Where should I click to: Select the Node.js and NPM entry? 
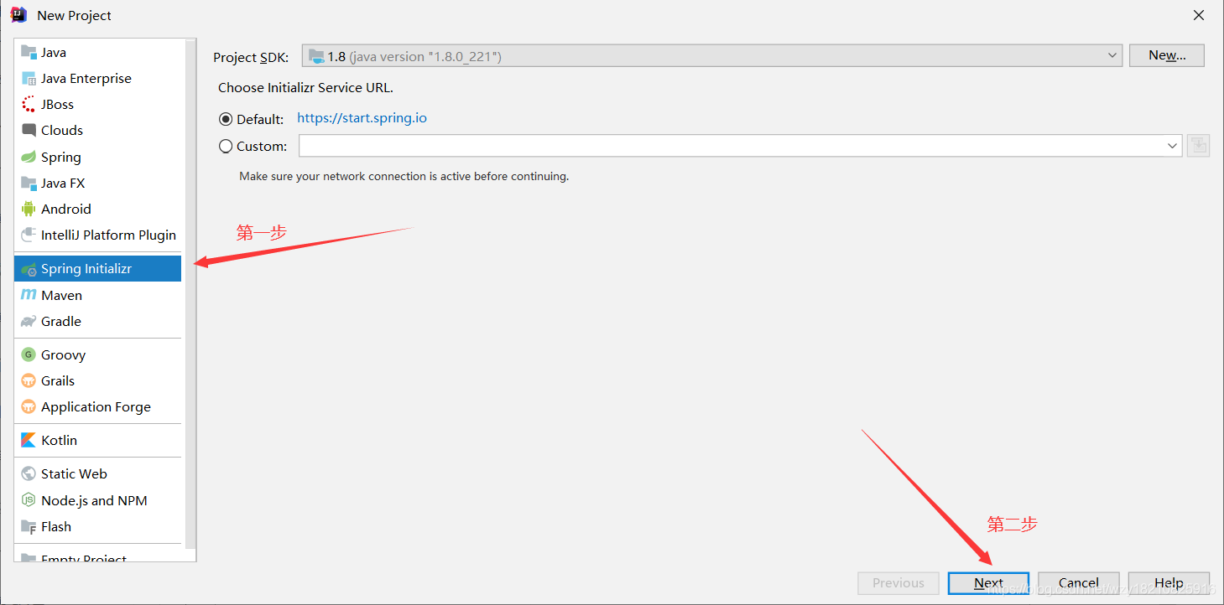point(97,500)
